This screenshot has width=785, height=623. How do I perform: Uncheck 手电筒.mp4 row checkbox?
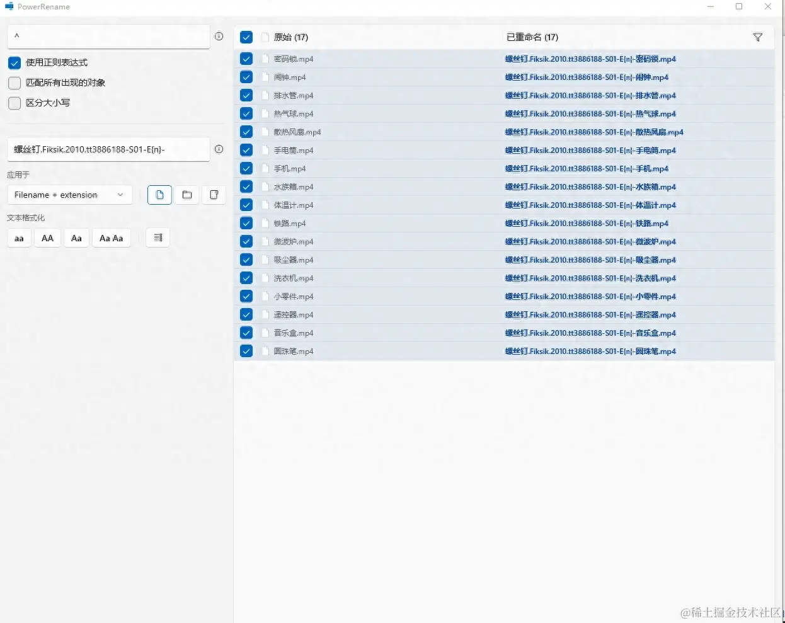[x=246, y=150]
